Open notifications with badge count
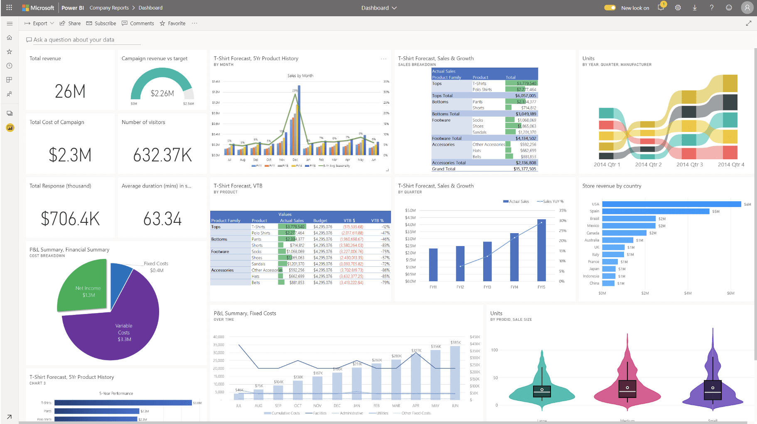Screen dimensions: 757x424 click(x=661, y=7)
